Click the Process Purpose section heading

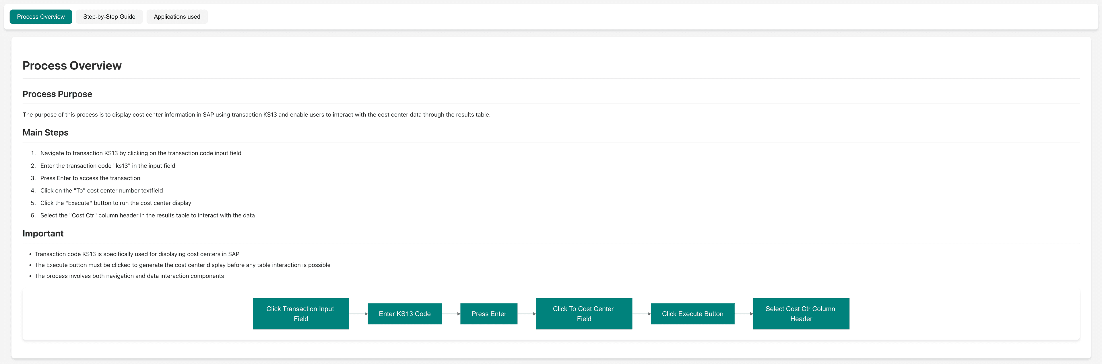(57, 94)
